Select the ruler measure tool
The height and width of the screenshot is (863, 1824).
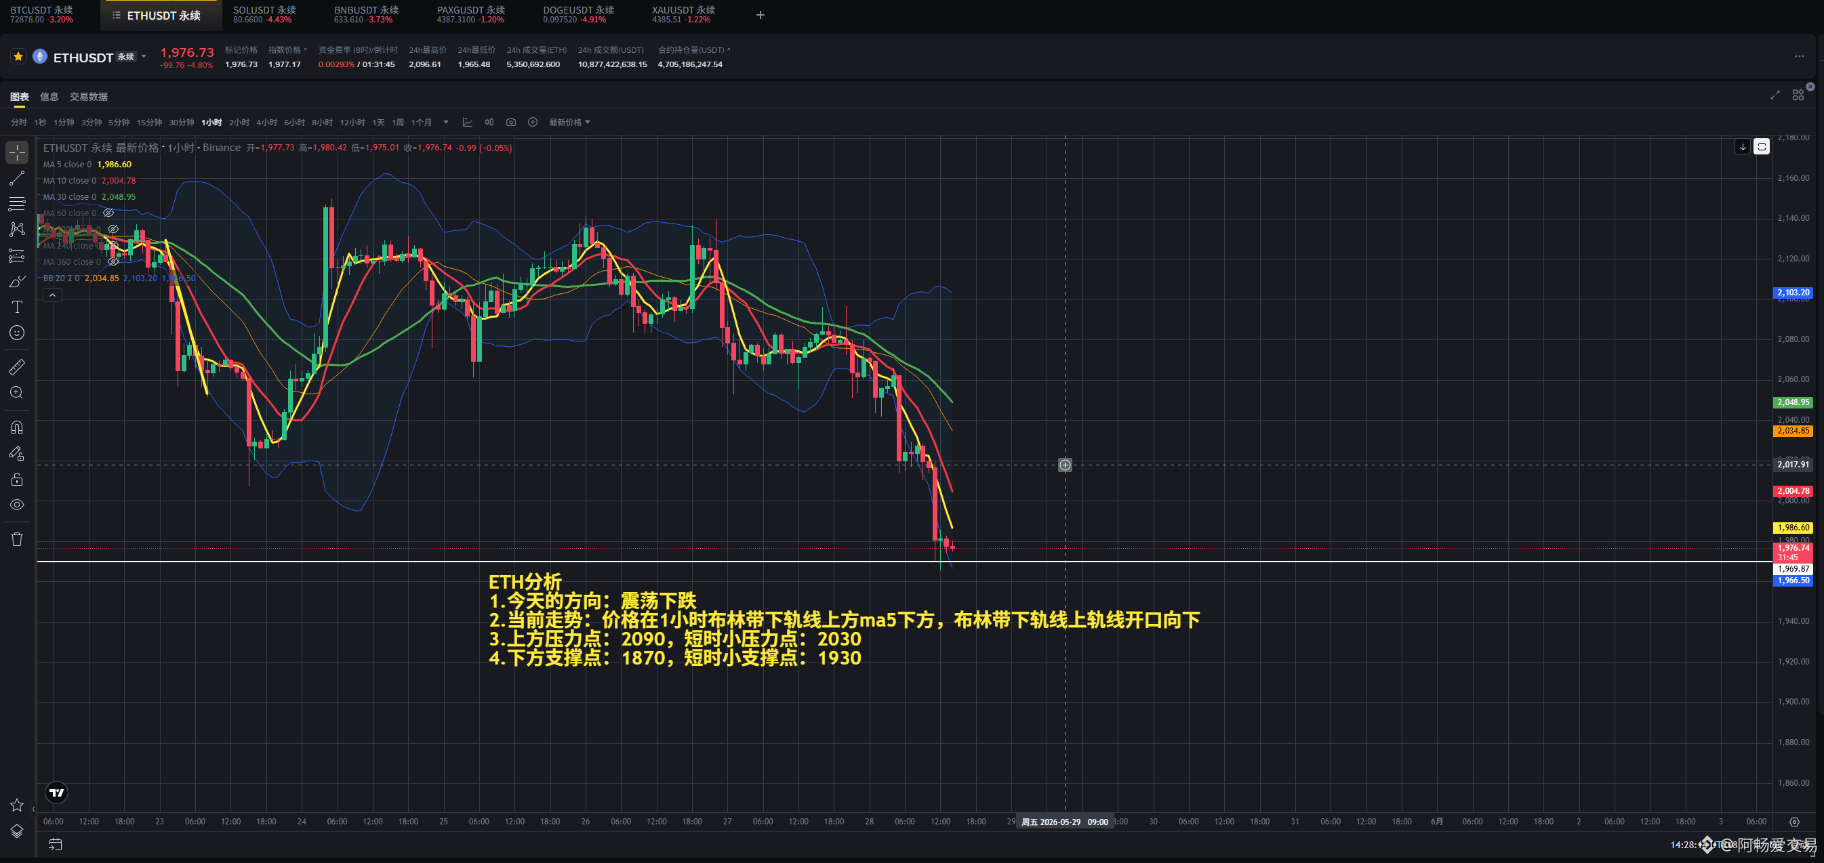17,366
